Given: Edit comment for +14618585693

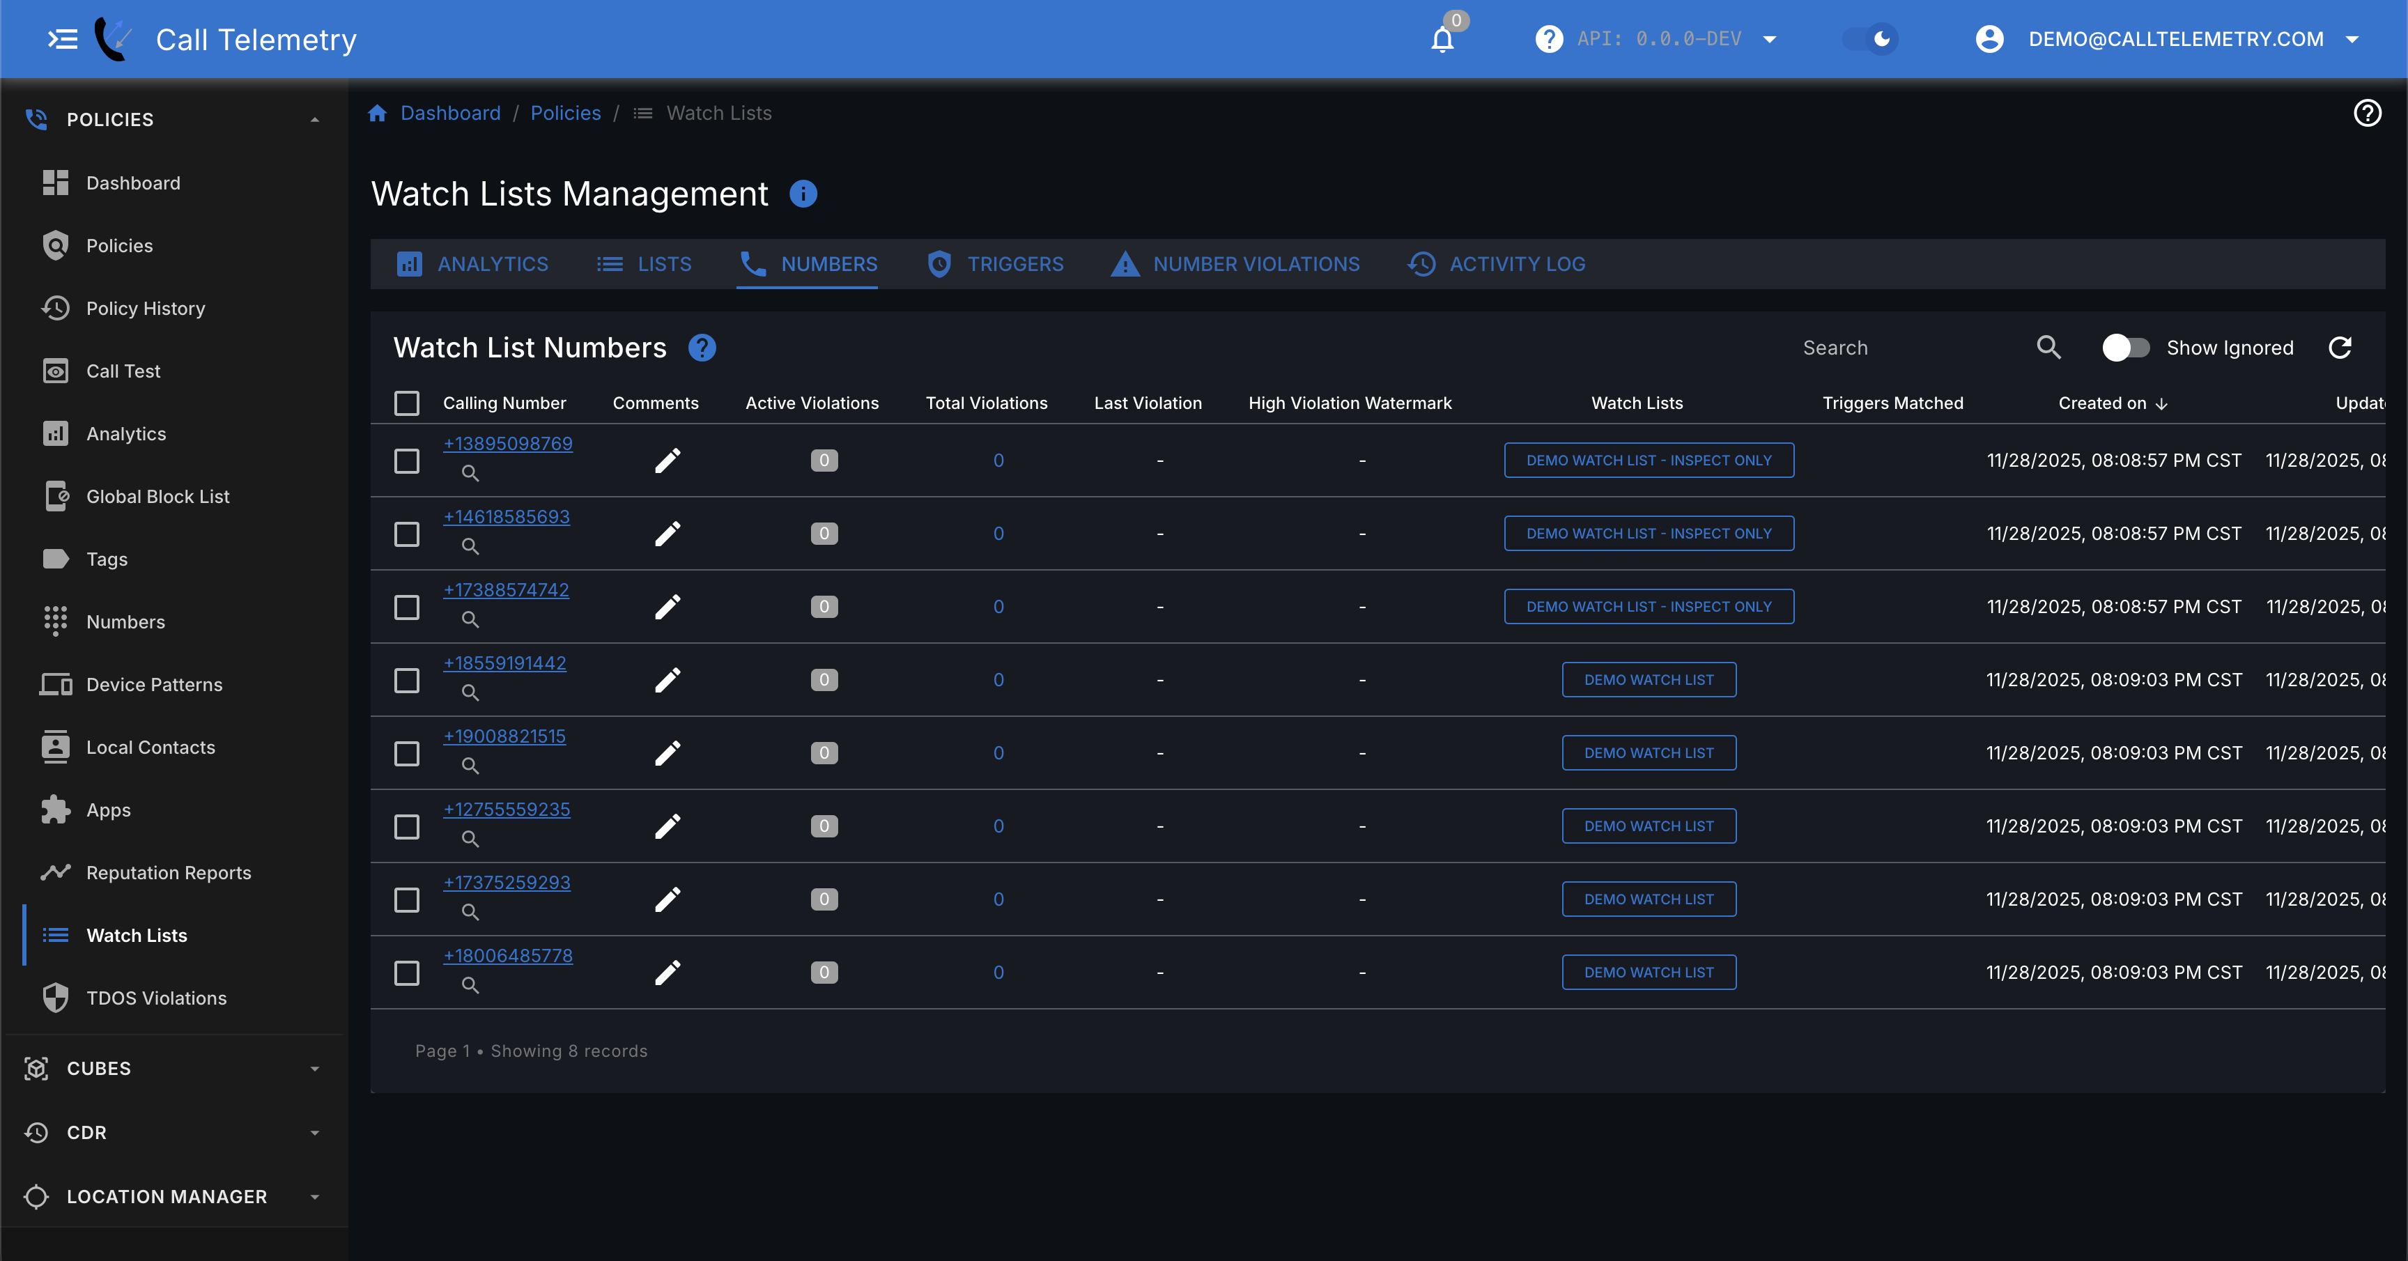Looking at the screenshot, I should pyautogui.click(x=667, y=534).
